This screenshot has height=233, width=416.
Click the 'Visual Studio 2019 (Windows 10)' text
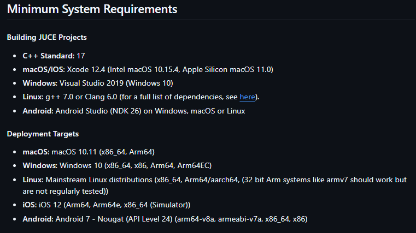coord(116,83)
